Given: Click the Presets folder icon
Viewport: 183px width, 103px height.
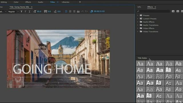Looking at the screenshot, I should pos(141,15).
